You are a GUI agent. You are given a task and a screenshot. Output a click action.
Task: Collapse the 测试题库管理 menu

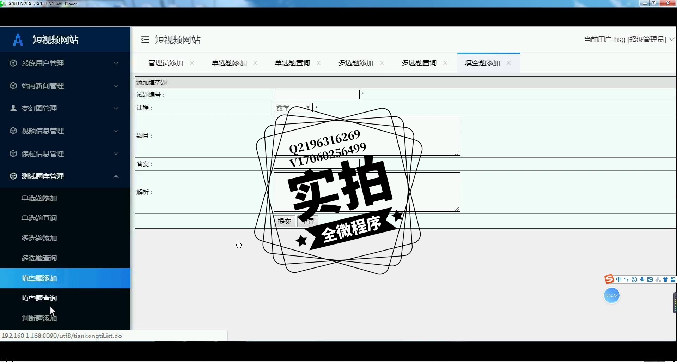pyautogui.click(x=65, y=176)
